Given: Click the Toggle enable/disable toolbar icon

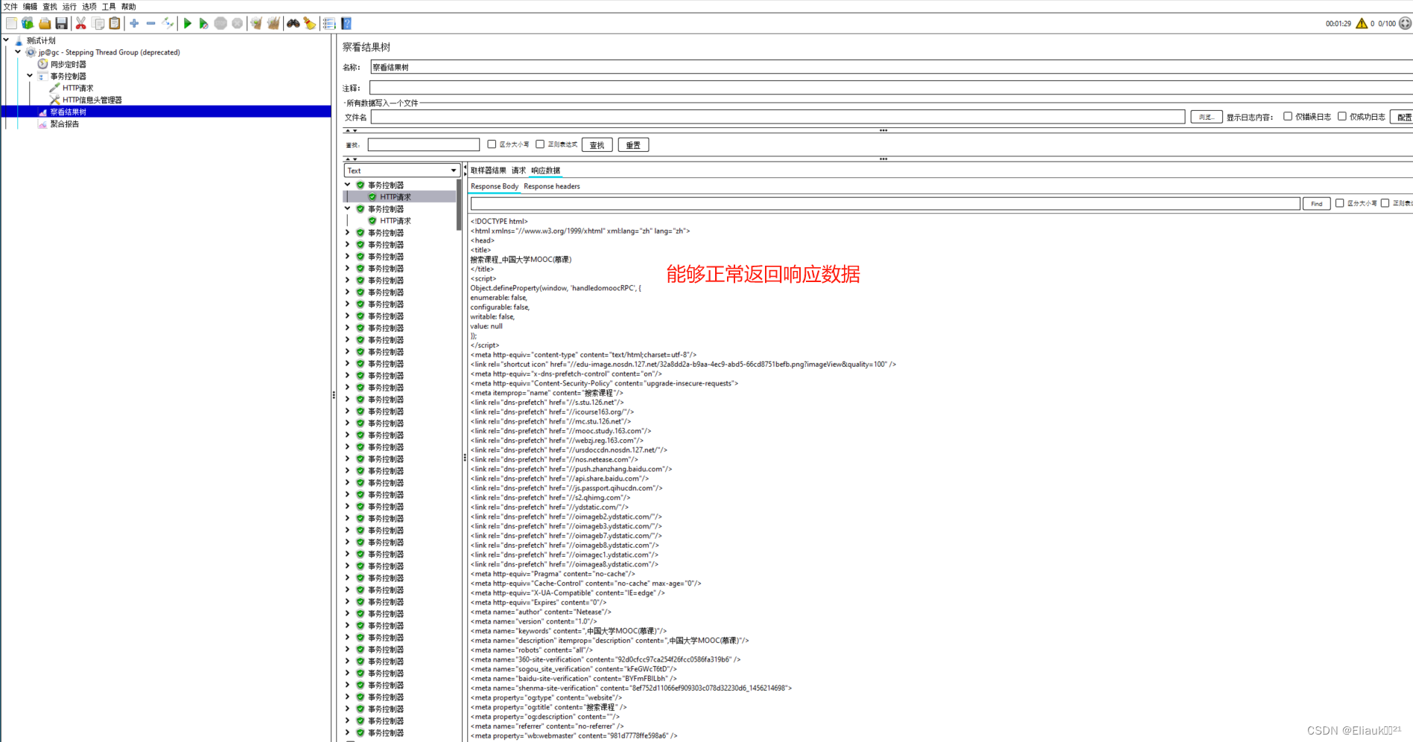Looking at the screenshot, I should tap(168, 24).
